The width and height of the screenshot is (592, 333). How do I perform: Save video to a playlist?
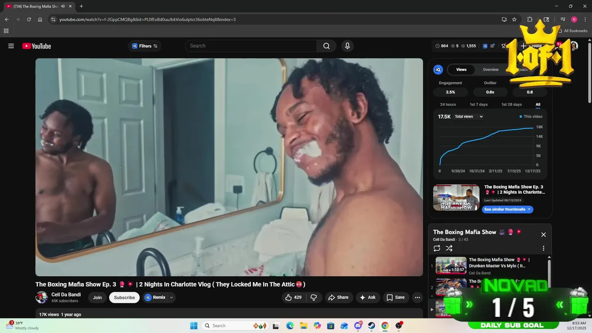pos(395,297)
